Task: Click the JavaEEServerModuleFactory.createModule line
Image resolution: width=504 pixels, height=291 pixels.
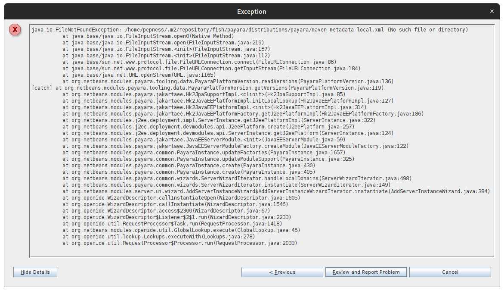Action: [x=235, y=146]
